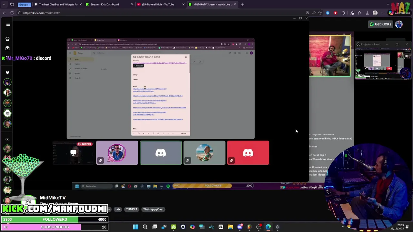This screenshot has width=413, height=232.
Task: Open Shazam extension icon
Action: [327, 13]
